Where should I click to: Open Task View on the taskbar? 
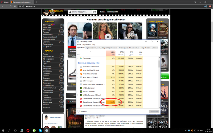15,131
